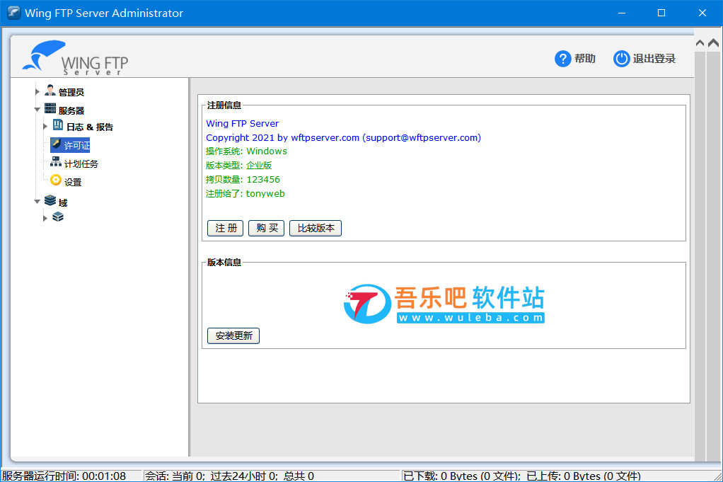Select the 日志 & 报告 label
723x482 pixels.
click(x=89, y=127)
